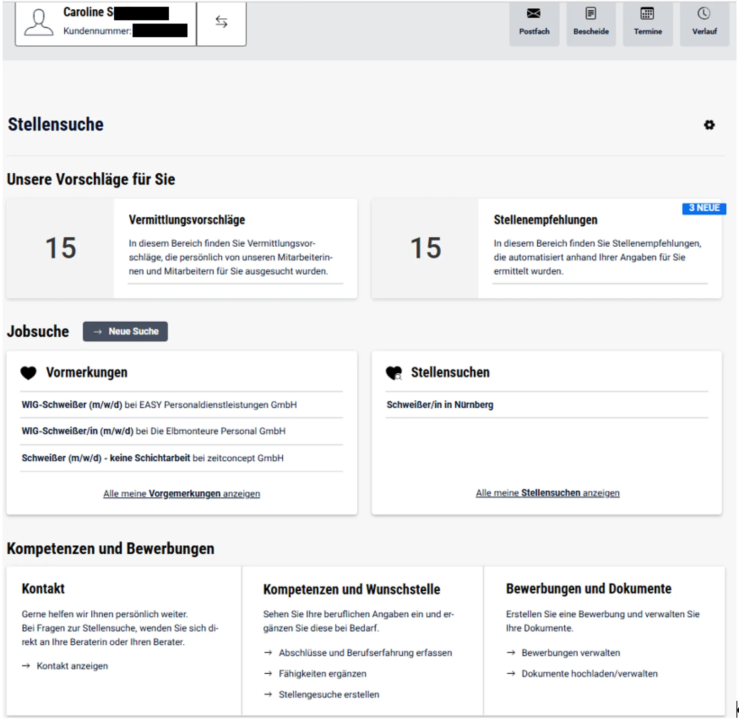Viewport: 739px width, 722px height.
Task: Click the Vormerkungen heart icon
Action: click(x=28, y=373)
